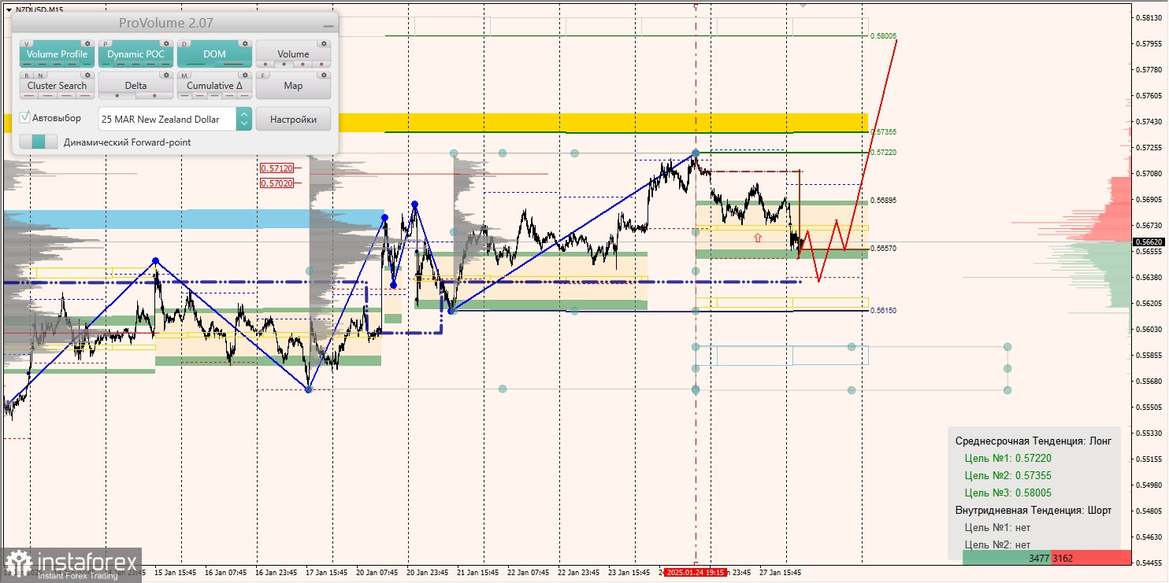This screenshot has height=583, width=1169.
Task: Select the 0.57020 red price label
Action: point(276,183)
